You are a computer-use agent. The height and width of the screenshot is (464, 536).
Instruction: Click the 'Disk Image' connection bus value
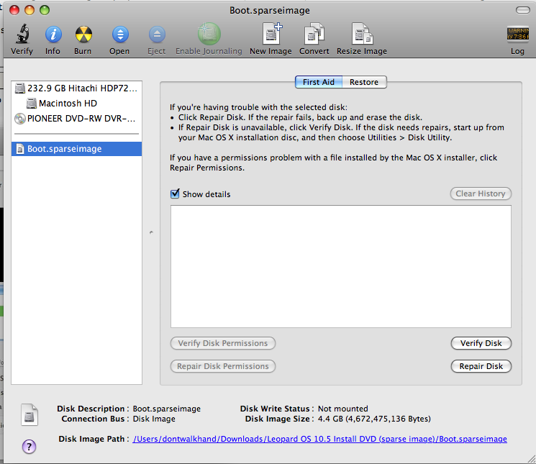pos(154,419)
